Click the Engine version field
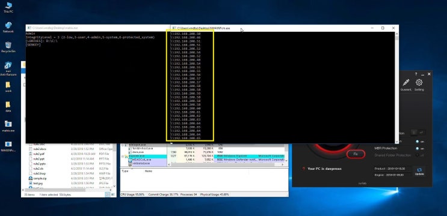The height and width of the screenshot is (216, 447). [x=393, y=175]
